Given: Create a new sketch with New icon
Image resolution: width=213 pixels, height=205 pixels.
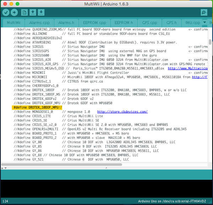Looking at the screenshot, I should (24, 12).
